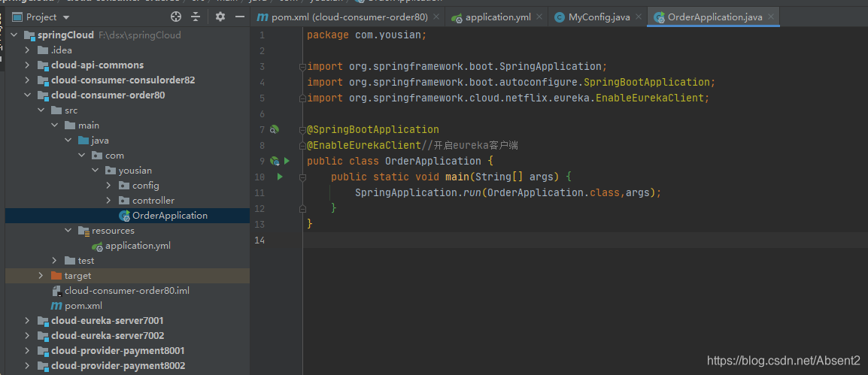
Task: Click the package com.yousian statement
Action: coord(367,35)
